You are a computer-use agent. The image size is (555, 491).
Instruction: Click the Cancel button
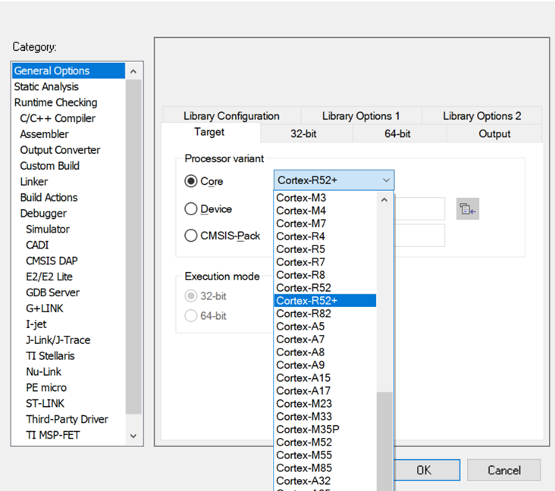tap(503, 470)
